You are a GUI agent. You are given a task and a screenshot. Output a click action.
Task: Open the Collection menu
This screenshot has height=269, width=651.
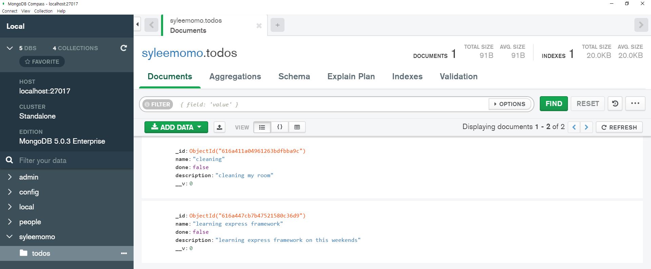pyautogui.click(x=43, y=11)
